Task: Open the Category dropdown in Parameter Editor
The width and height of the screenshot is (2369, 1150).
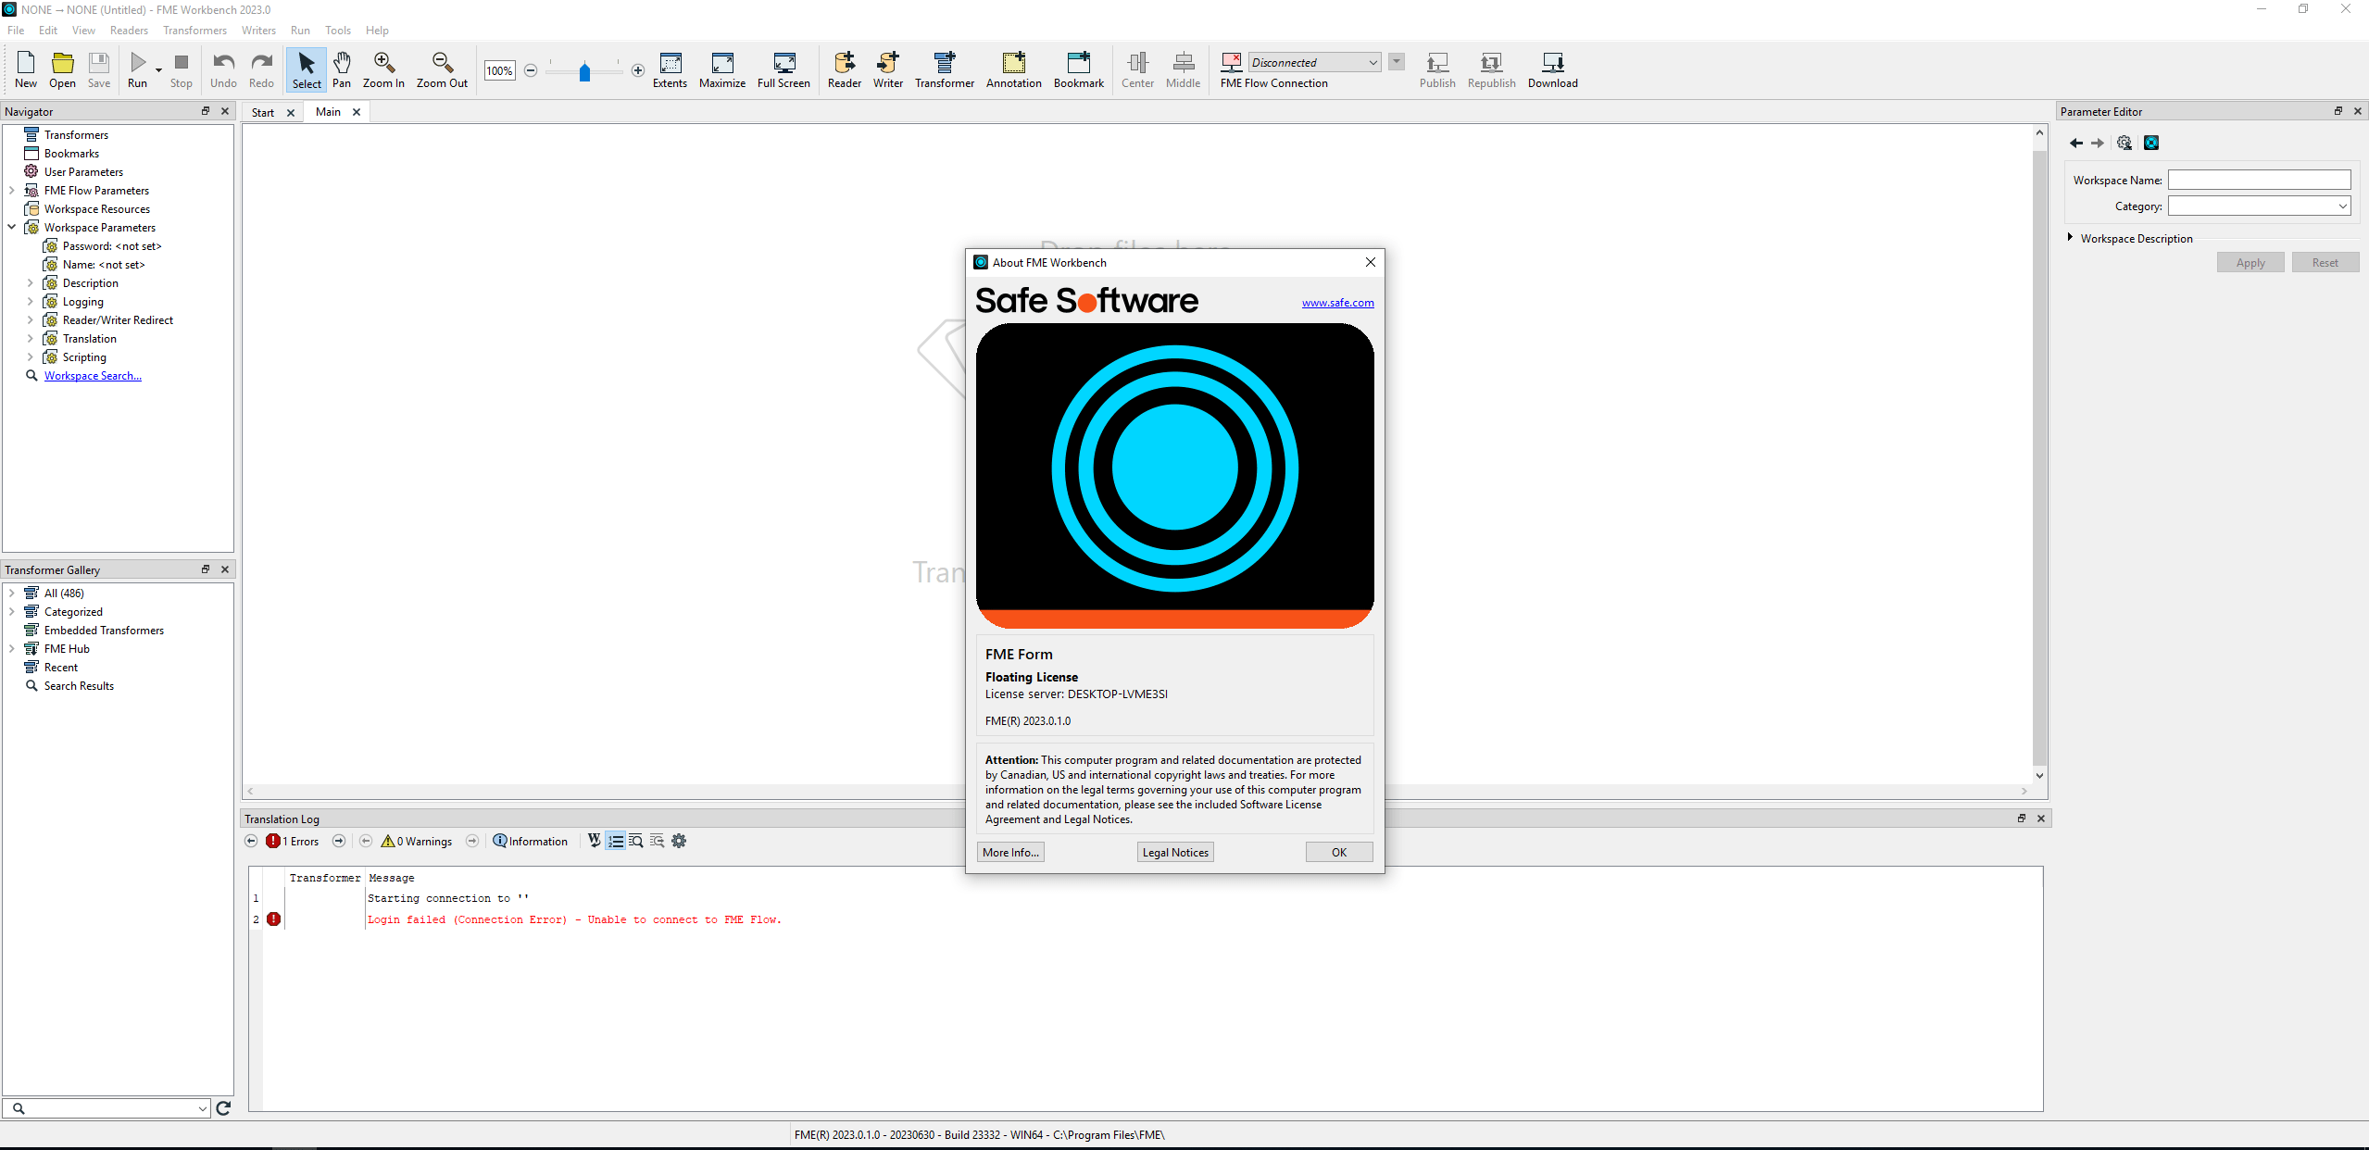Action: 2259,206
